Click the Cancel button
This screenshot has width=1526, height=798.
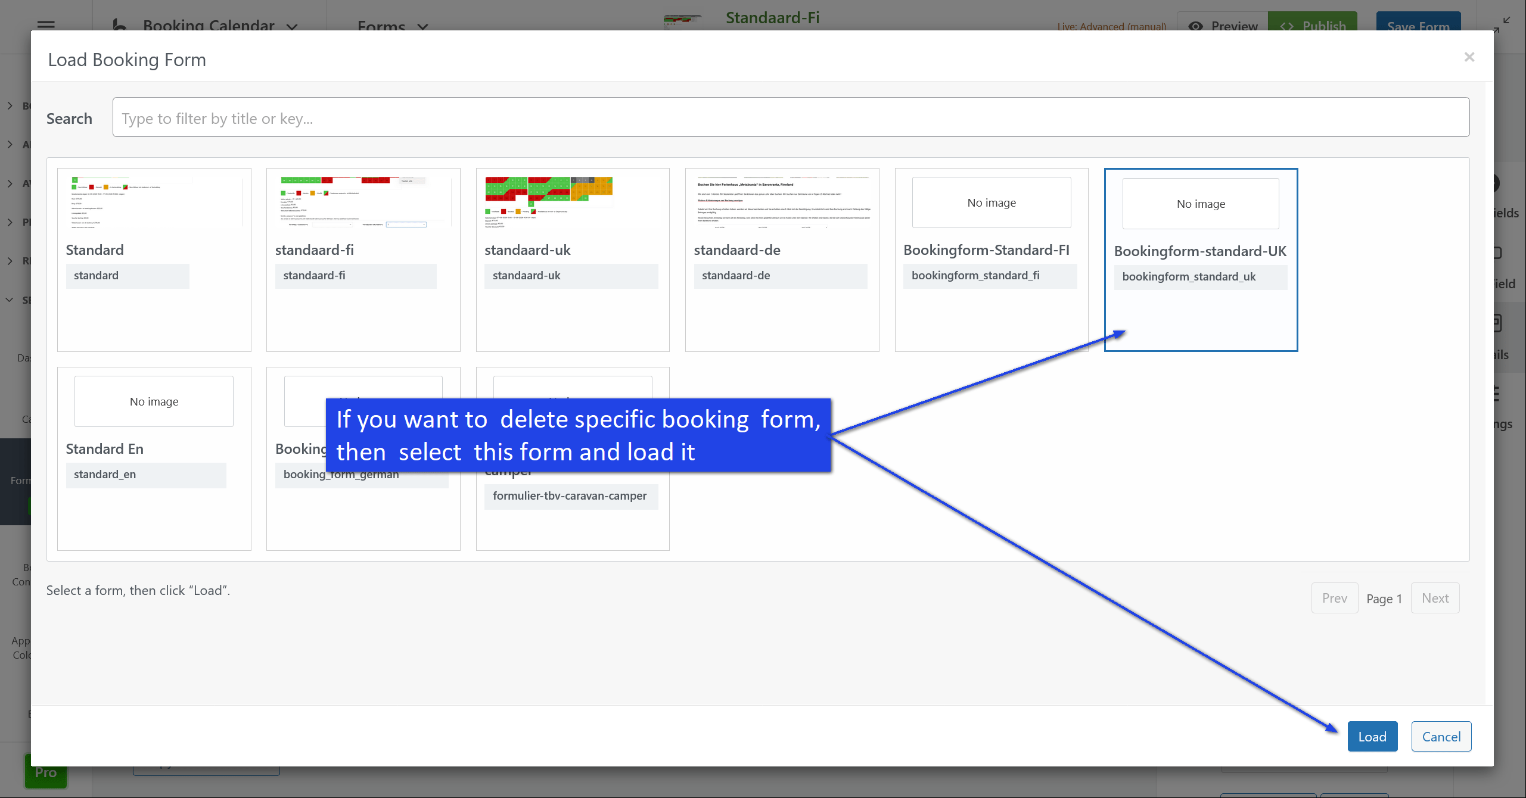[x=1440, y=737]
